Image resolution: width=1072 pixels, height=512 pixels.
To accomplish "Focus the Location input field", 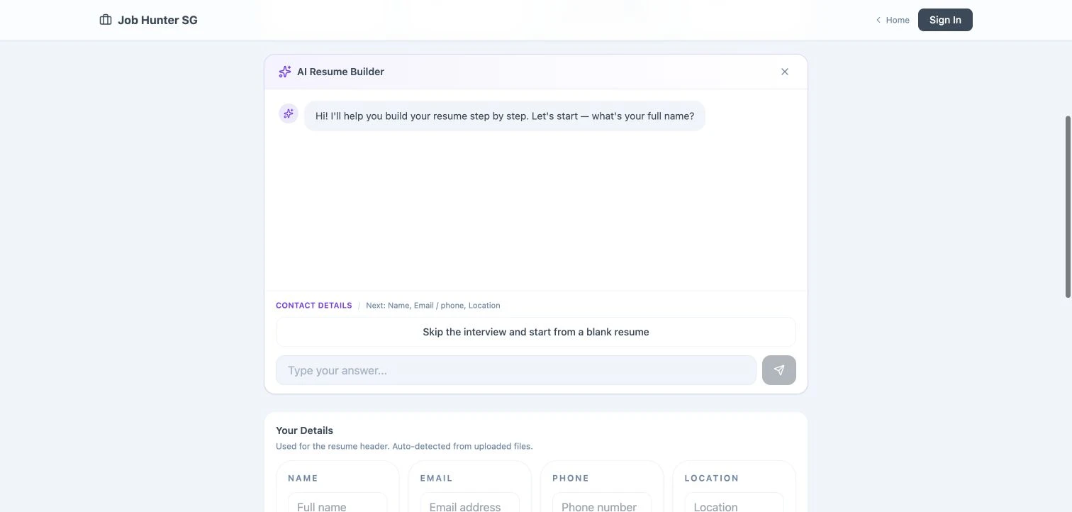I will point(735,503).
